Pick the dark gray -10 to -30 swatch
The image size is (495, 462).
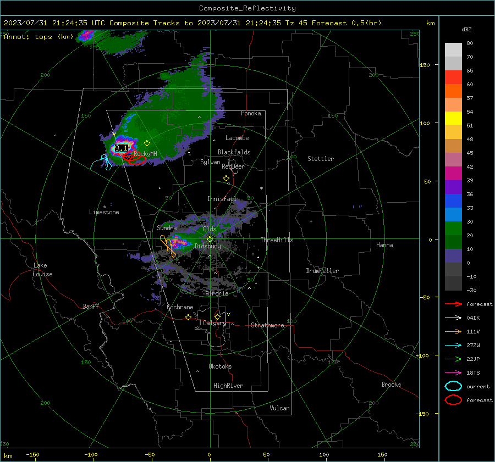[x=453, y=283]
